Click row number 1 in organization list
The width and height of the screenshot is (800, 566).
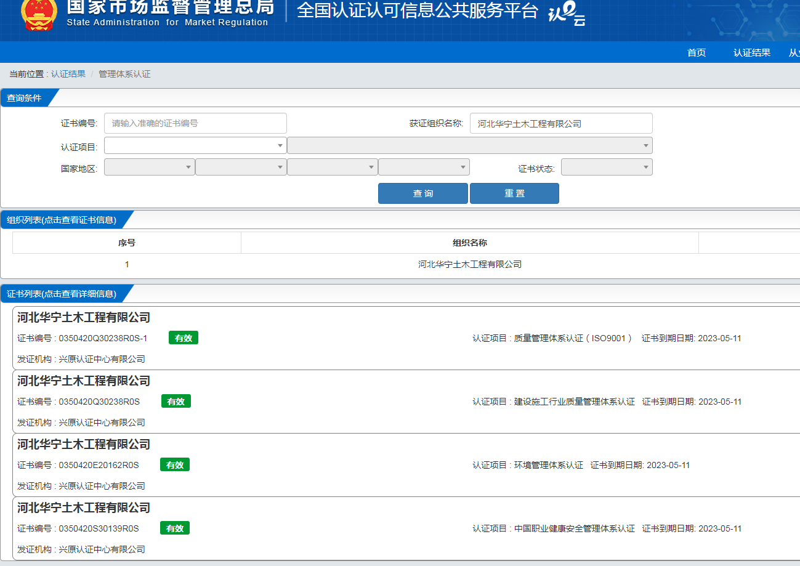(127, 264)
